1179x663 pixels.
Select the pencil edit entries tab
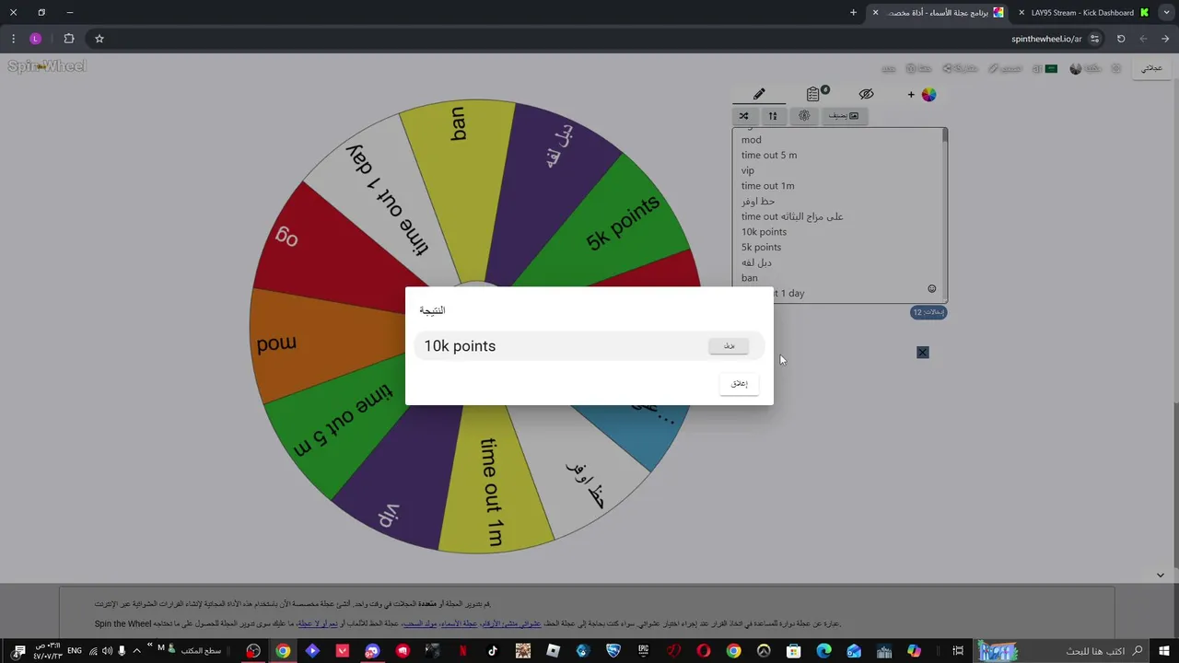click(x=759, y=94)
